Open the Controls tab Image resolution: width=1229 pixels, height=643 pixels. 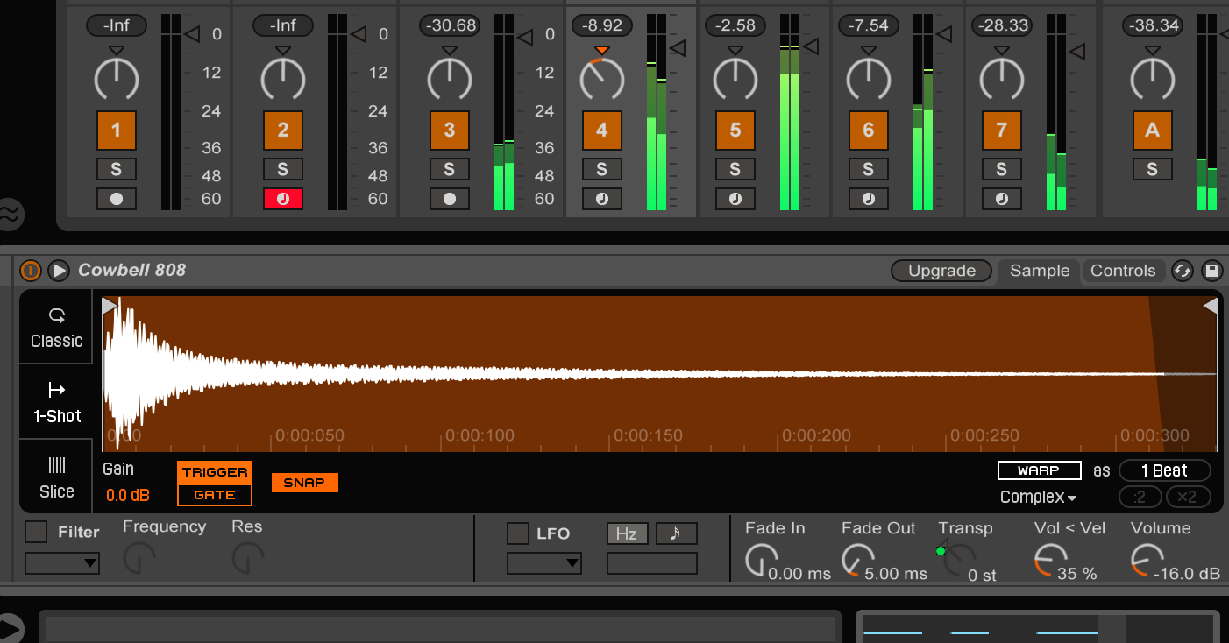coord(1123,270)
